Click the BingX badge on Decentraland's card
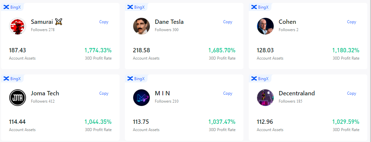Viewport: 371px width, 142px height. click(x=260, y=78)
